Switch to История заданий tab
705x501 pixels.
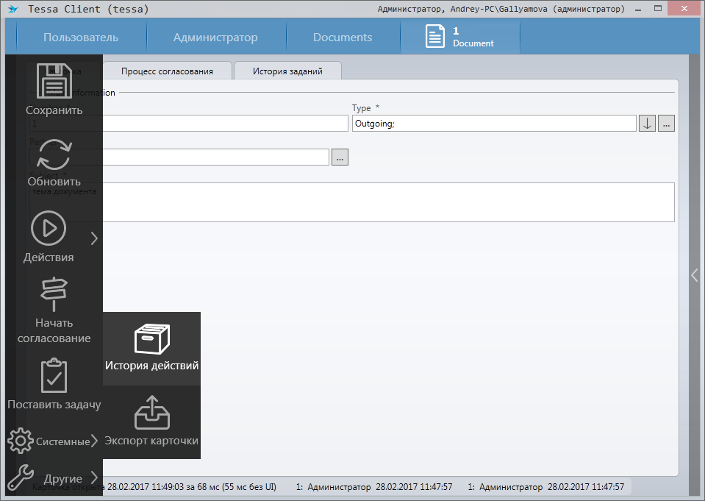(x=287, y=71)
